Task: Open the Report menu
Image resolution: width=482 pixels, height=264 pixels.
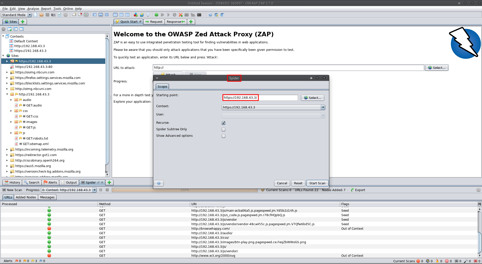Action: coord(46,9)
